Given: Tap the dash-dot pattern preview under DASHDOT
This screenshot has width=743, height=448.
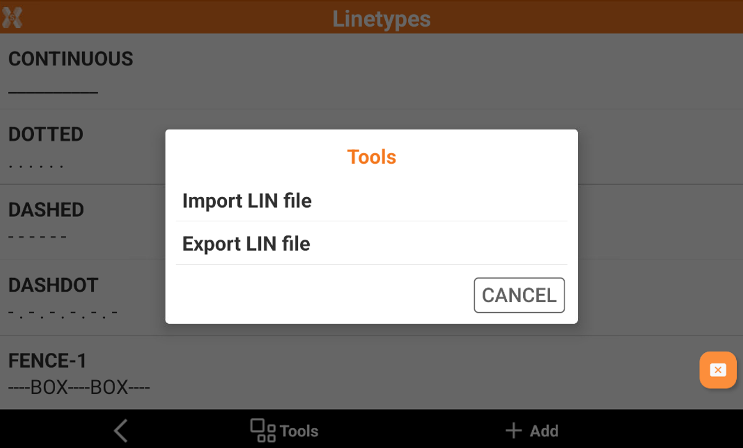Looking at the screenshot, I should point(63,312).
